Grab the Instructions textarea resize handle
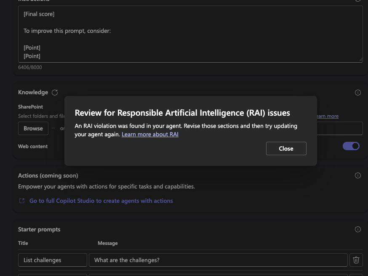Screen dimensions: 368x276 click(x=361, y=60)
